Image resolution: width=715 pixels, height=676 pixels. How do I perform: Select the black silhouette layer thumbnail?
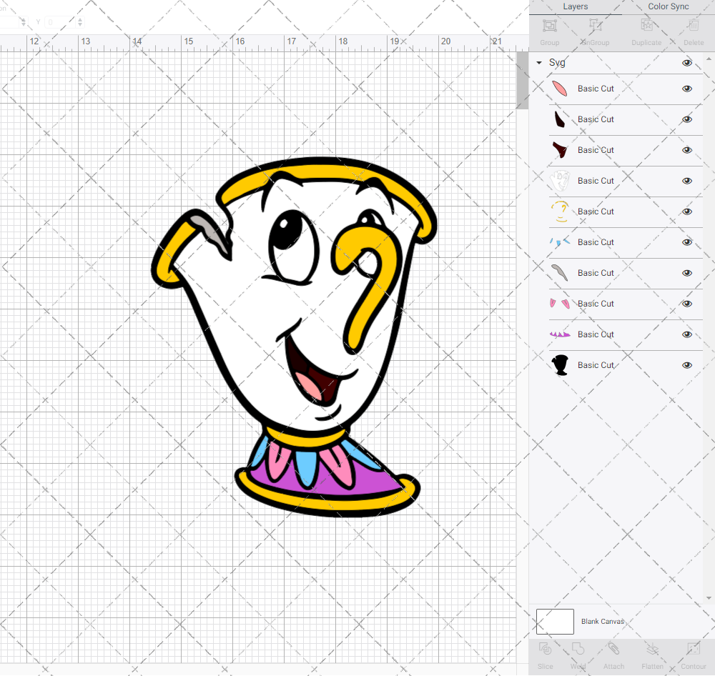coord(560,365)
